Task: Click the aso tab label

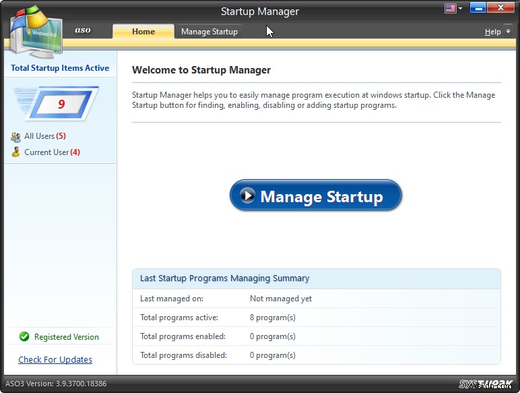Action: coord(83,30)
